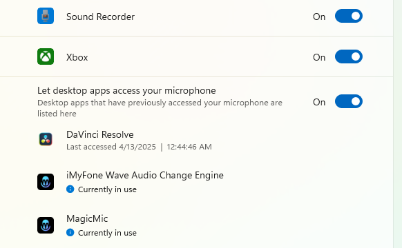The image size is (402, 248).
Task: Select the Xbox app name
Action: (x=77, y=58)
